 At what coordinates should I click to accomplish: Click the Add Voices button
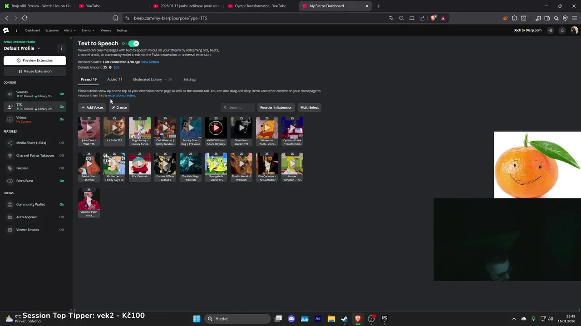pyautogui.click(x=92, y=107)
